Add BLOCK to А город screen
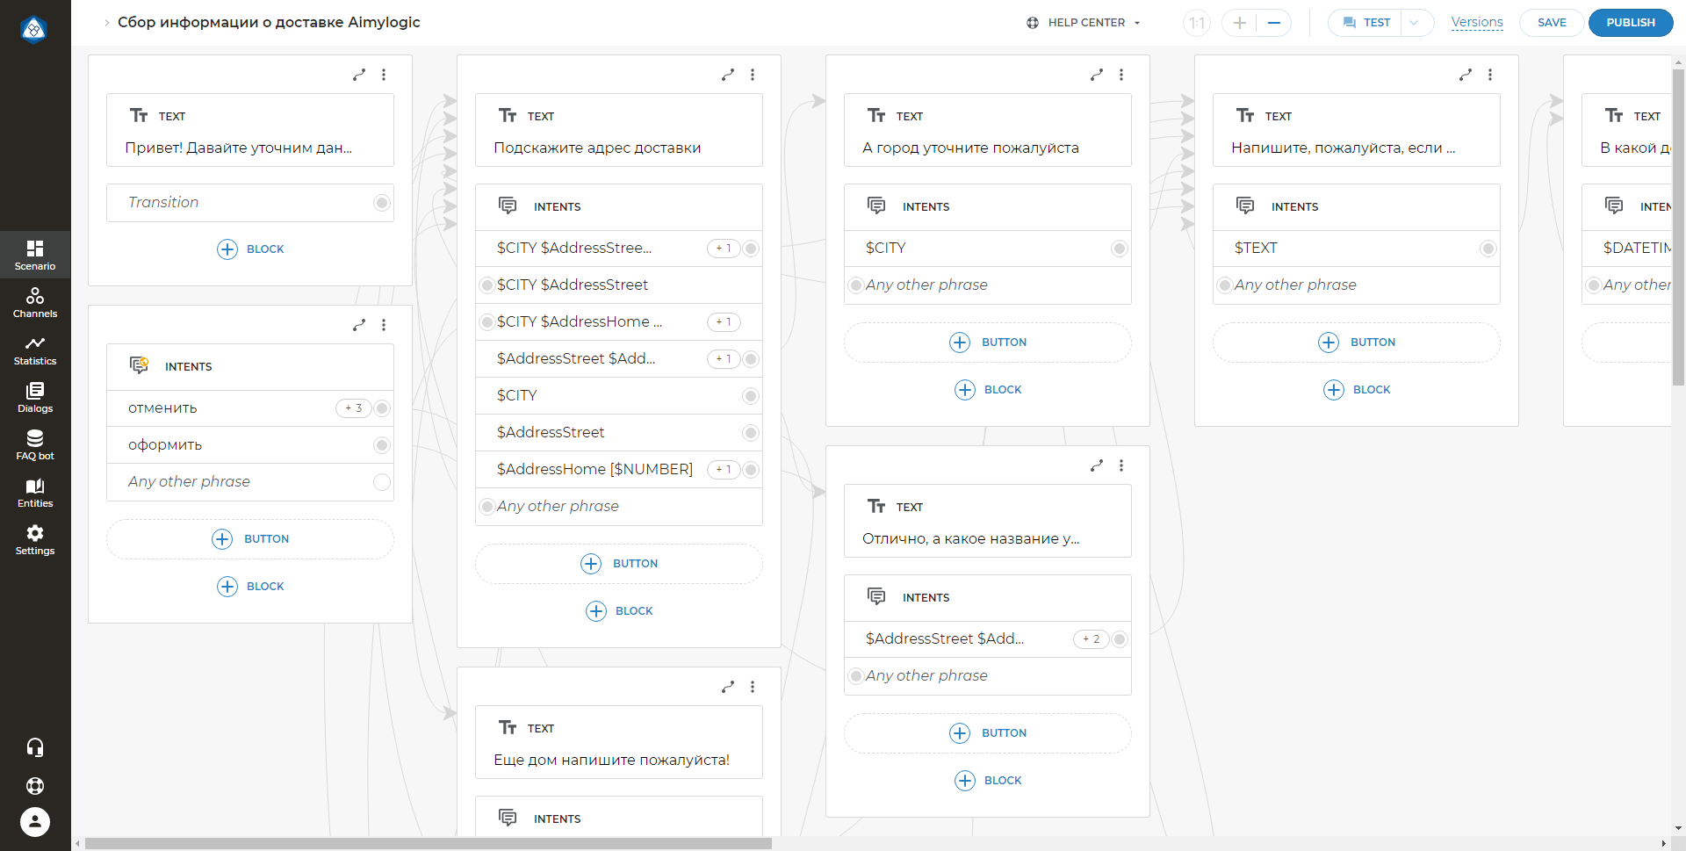This screenshot has width=1686, height=851. coord(988,390)
